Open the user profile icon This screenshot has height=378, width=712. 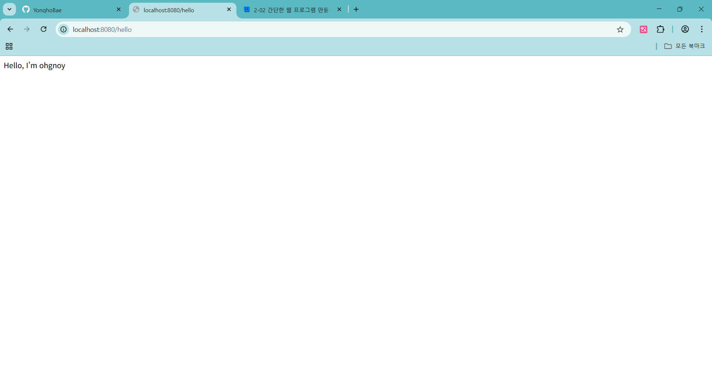(685, 29)
